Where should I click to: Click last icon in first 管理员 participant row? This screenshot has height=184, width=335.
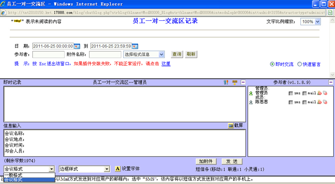[325, 93]
